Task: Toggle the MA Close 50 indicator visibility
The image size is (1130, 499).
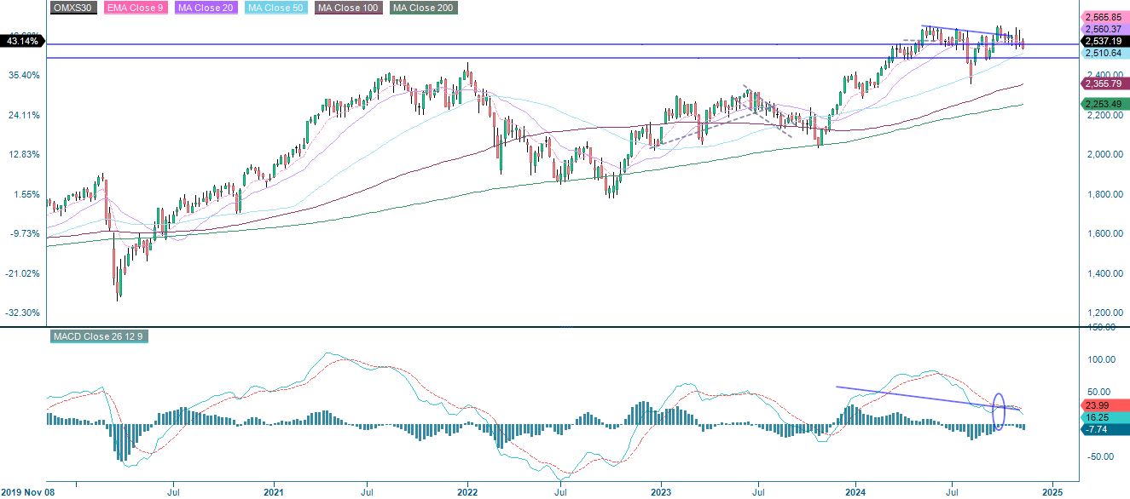Action: coord(275,8)
